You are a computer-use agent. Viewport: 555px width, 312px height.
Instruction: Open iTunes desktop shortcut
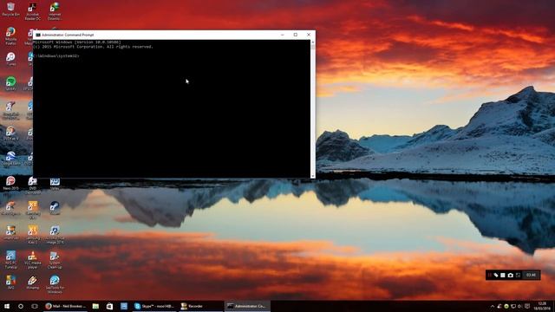click(10, 59)
